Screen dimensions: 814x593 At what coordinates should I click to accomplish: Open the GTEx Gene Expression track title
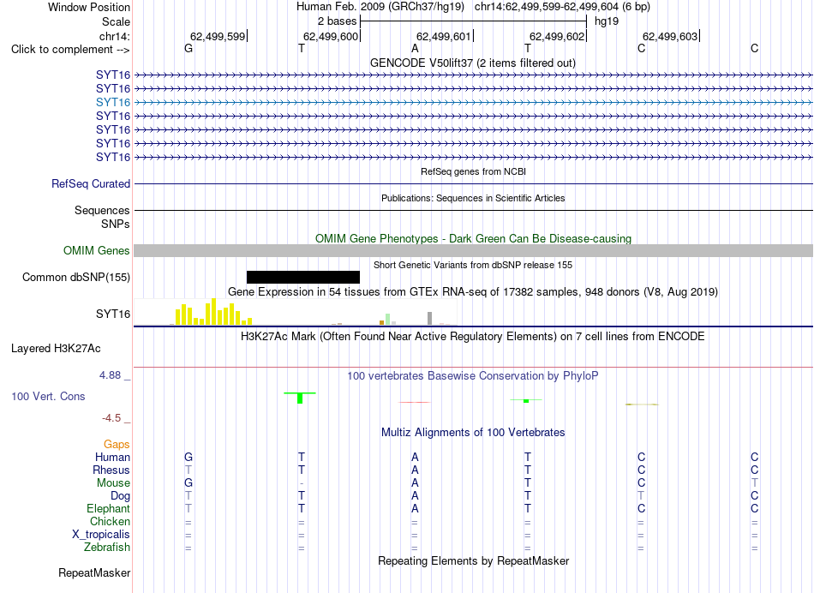tap(472, 292)
